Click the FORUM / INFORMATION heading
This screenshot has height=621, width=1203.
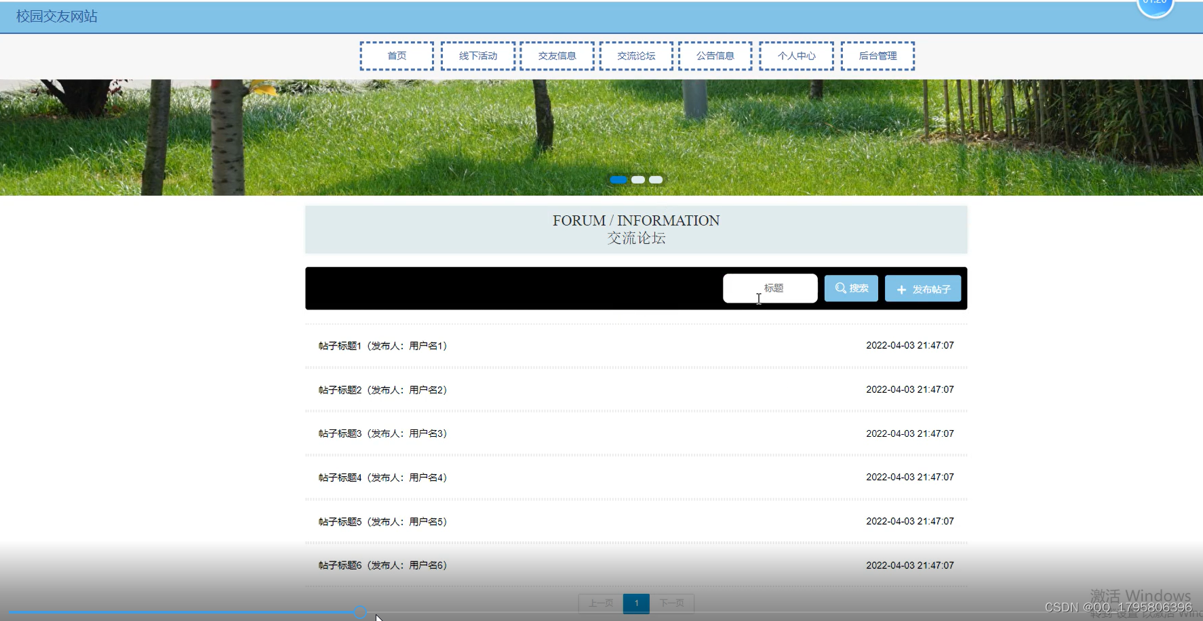pos(636,221)
